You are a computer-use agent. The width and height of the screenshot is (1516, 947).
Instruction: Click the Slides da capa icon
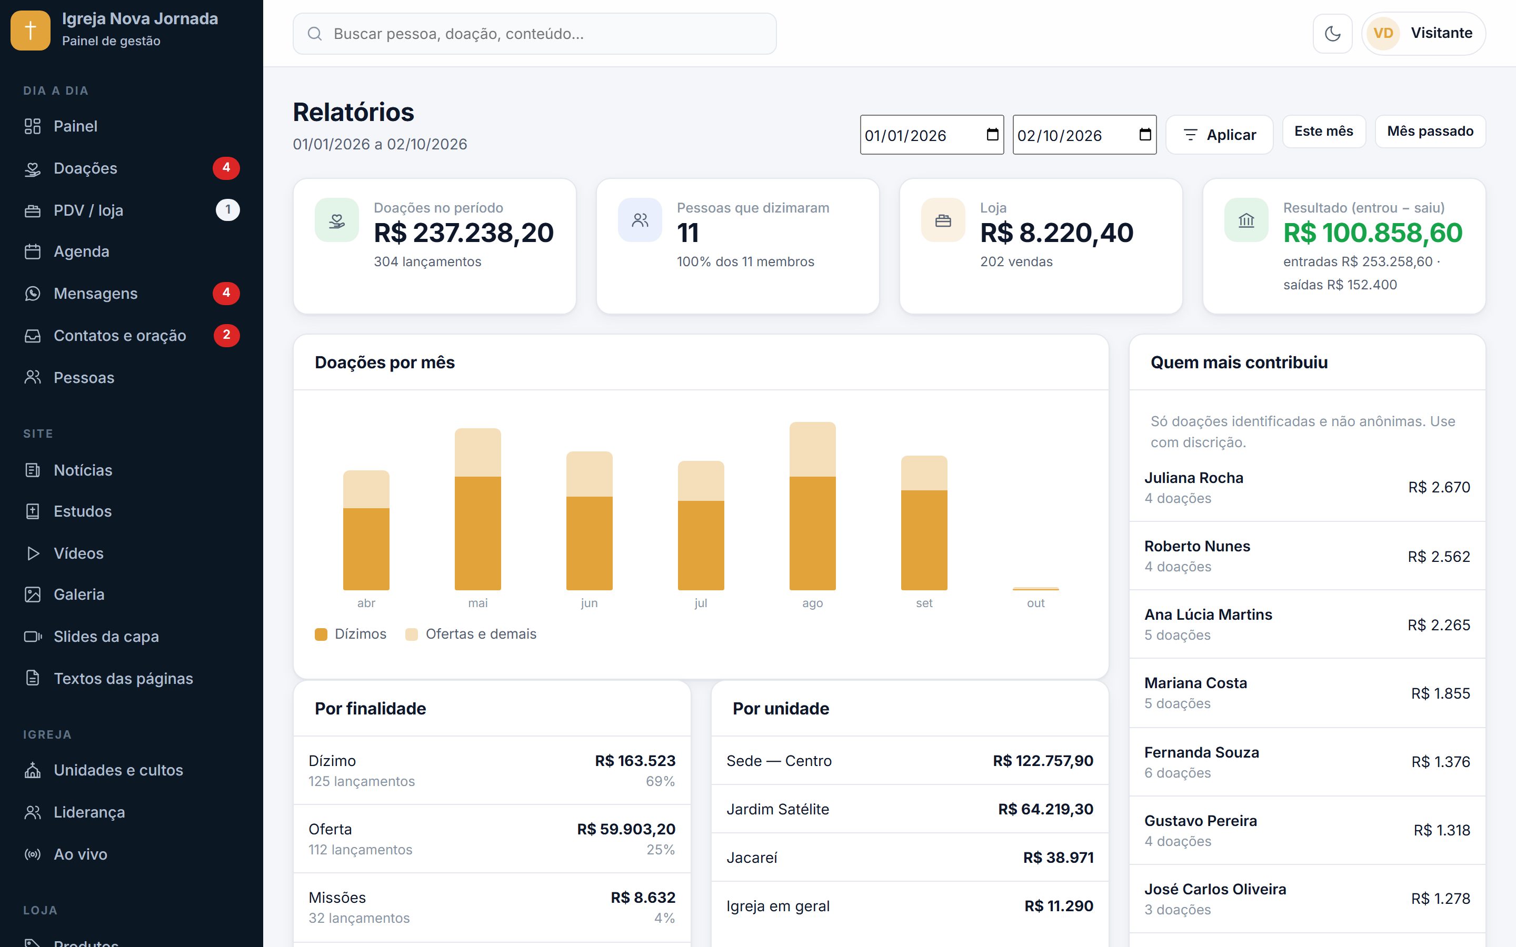[x=33, y=637]
